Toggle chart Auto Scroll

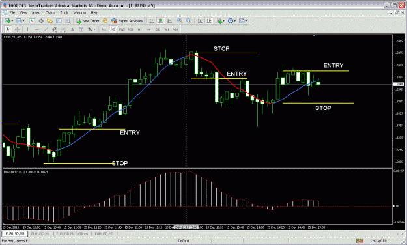pos(200,21)
